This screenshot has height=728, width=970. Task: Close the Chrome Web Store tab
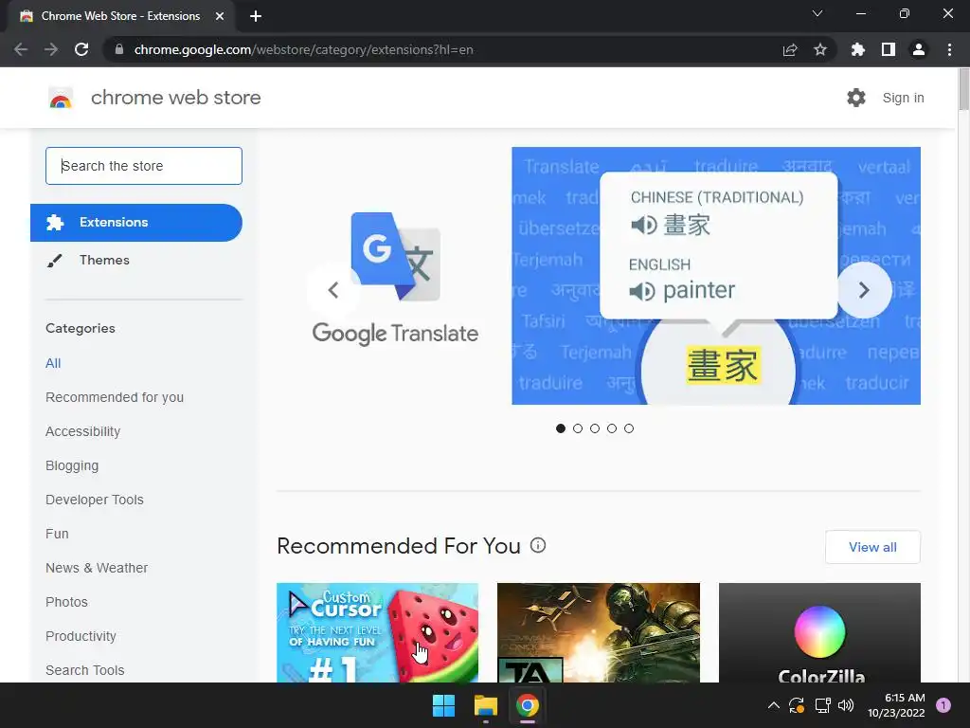(x=220, y=16)
